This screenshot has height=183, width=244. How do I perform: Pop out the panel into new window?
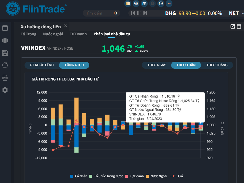tap(233, 27)
